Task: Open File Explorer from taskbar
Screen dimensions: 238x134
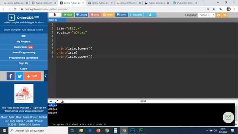Action: [81, 131]
